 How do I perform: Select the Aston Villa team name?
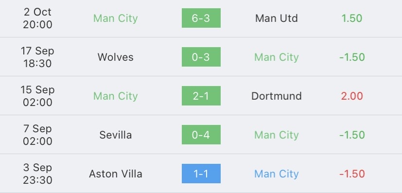[x=115, y=174]
